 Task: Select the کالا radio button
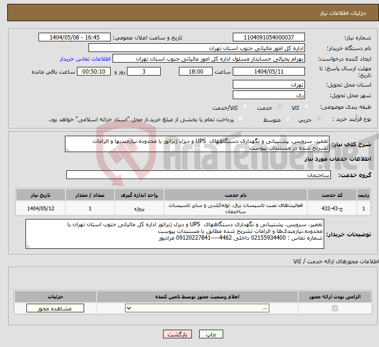click(306, 107)
